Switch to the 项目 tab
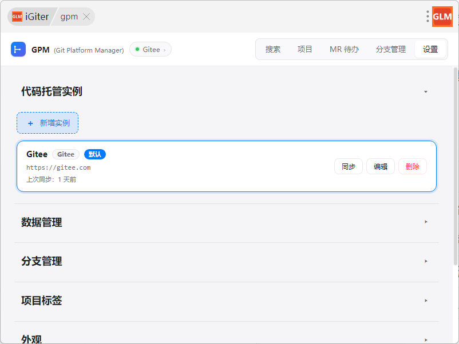459x344 pixels. [304, 49]
